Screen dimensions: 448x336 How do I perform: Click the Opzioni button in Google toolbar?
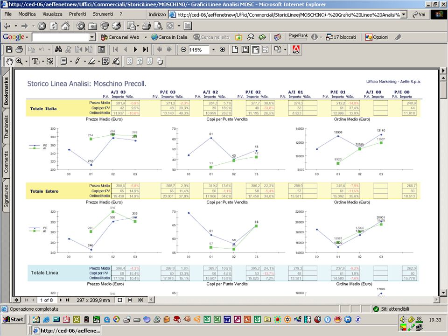(377, 37)
